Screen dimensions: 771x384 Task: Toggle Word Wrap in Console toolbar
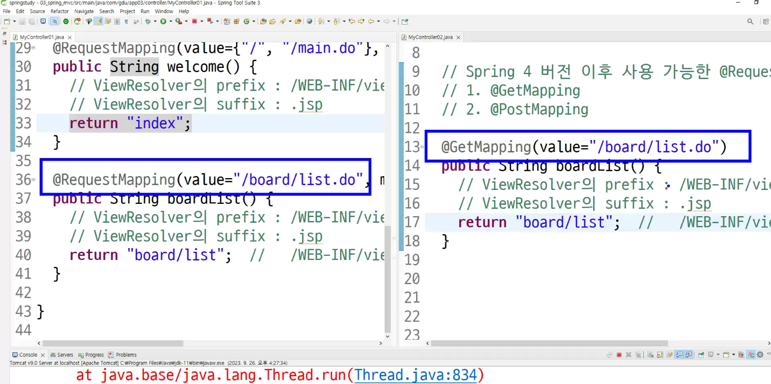(669, 355)
